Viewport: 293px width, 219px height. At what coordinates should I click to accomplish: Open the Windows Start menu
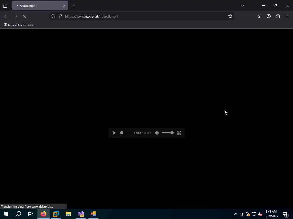click(6, 214)
